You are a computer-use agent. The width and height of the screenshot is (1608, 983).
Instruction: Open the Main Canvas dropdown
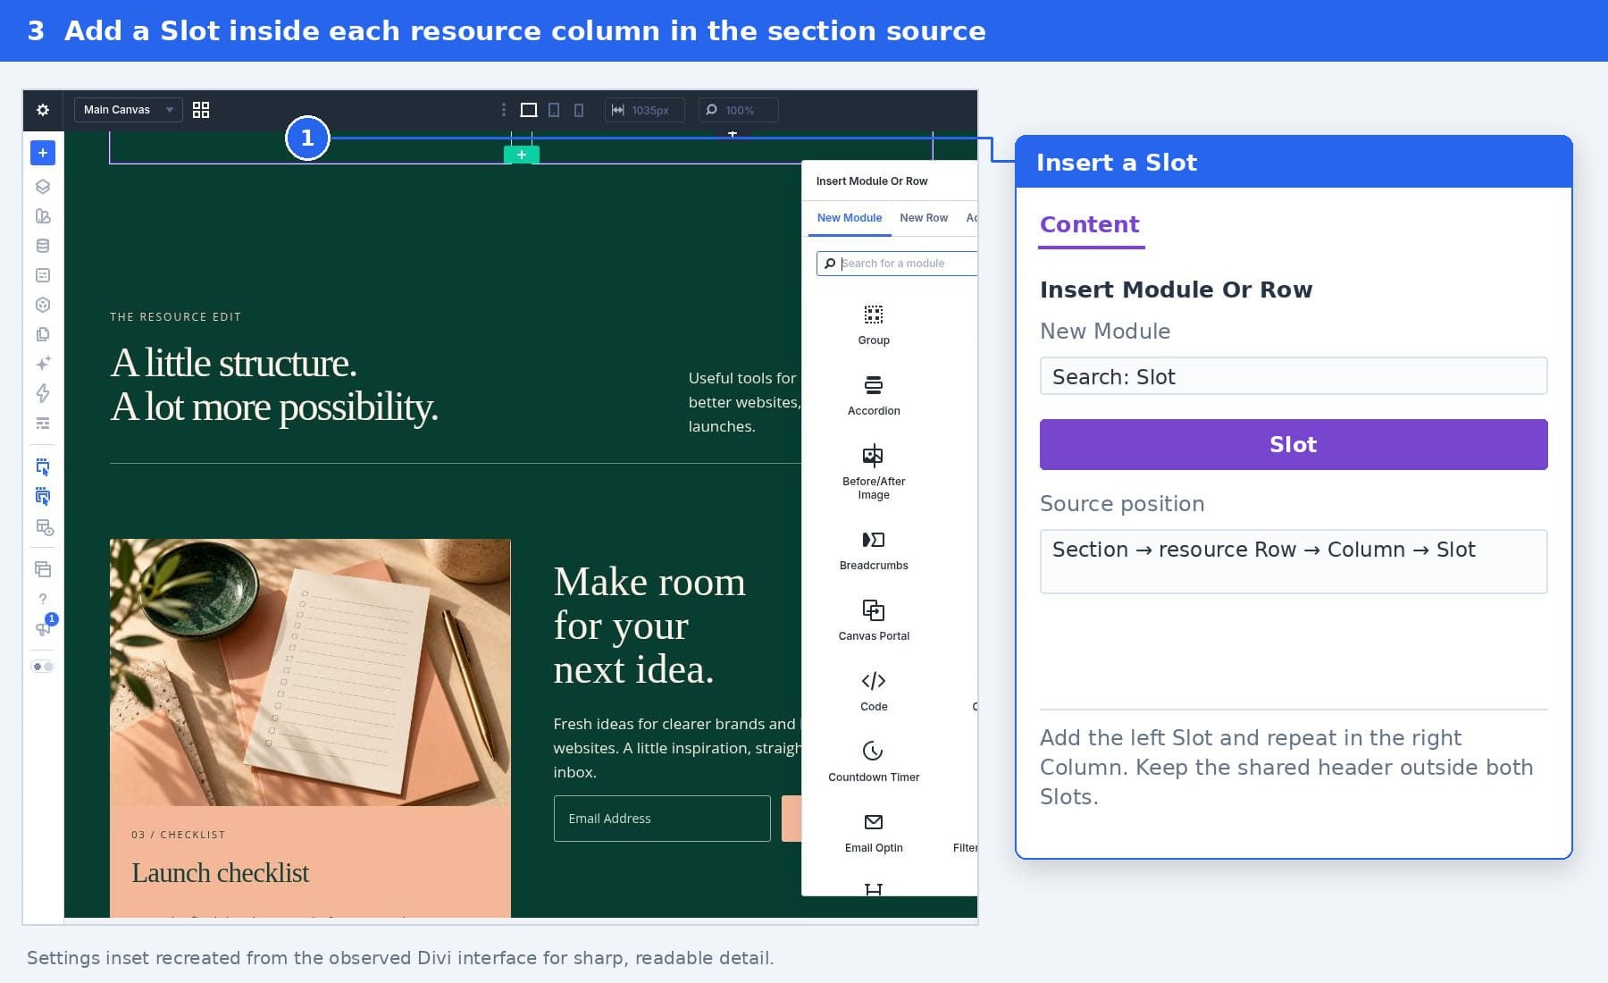(x=128, y=110)
